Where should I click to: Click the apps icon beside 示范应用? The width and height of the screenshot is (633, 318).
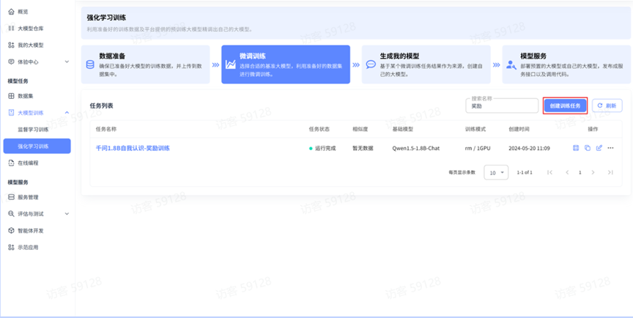coord(11,248)
